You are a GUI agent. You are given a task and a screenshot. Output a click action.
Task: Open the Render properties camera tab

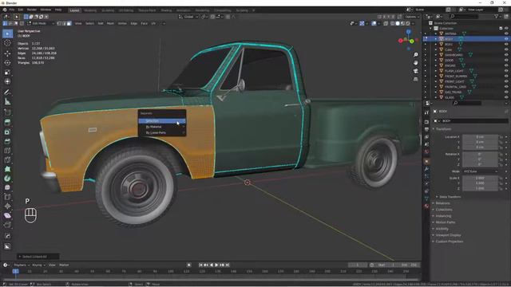coord(426,121)
